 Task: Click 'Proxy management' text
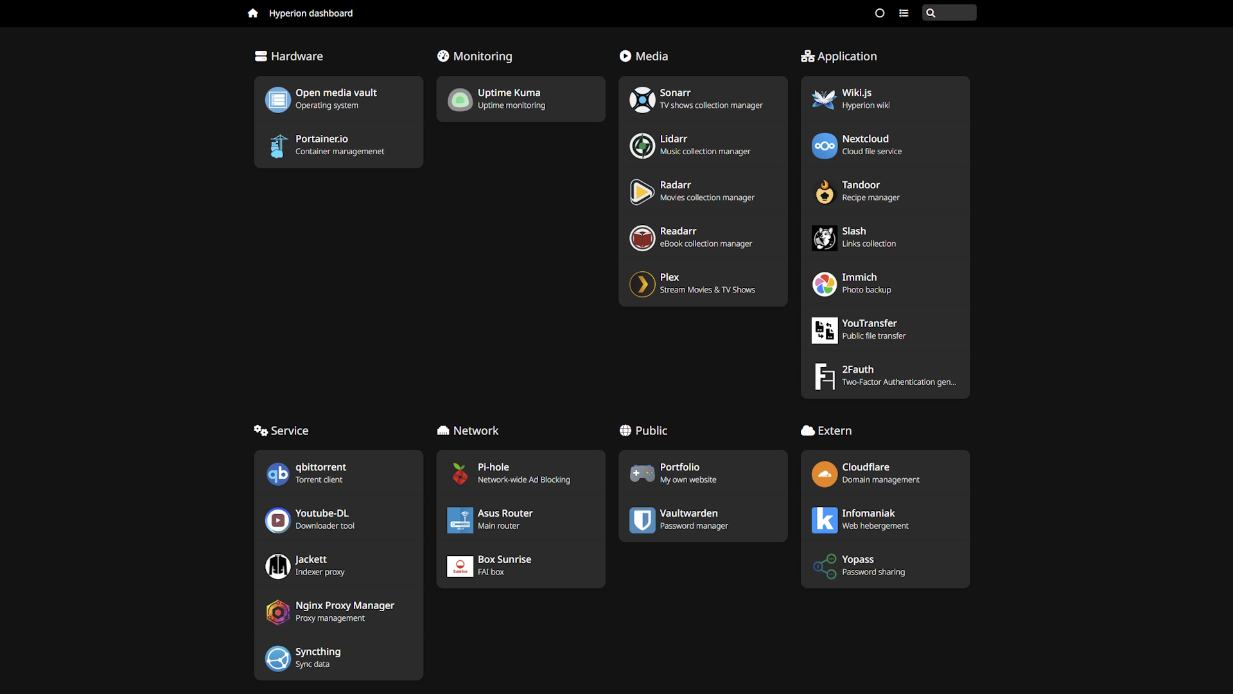pos(330,619)
